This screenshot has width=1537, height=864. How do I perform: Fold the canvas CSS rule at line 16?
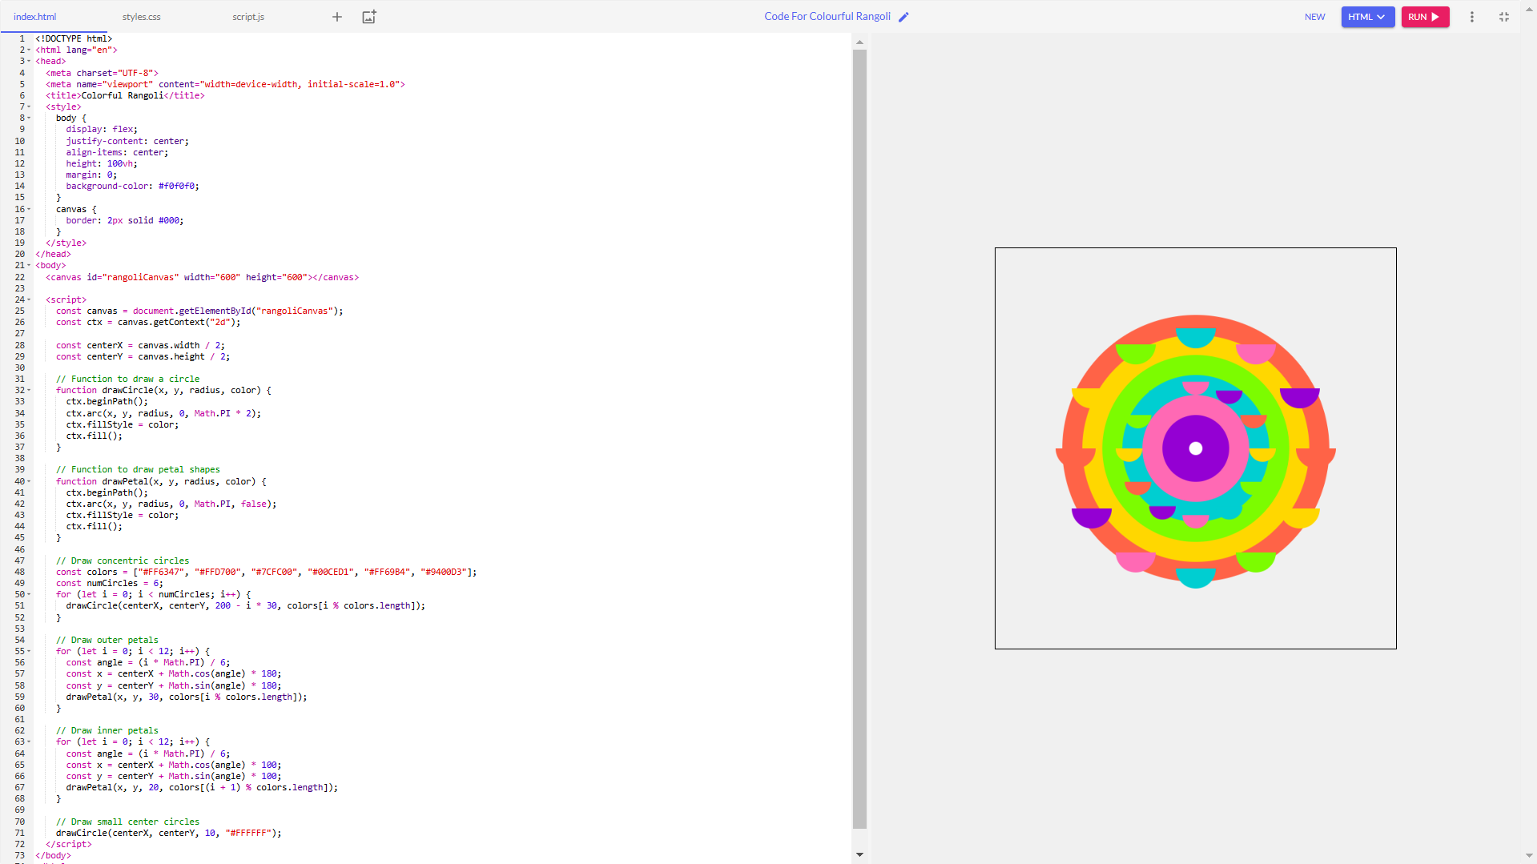tap(30, 209)
